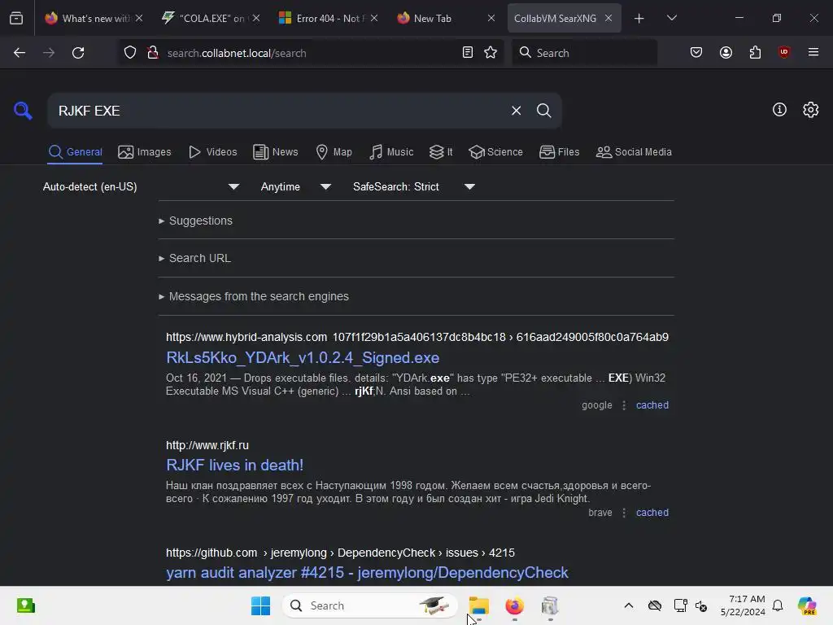Screen dimensions: 833x625
Task: Open the muted volume tray icon
Action: 701,605
